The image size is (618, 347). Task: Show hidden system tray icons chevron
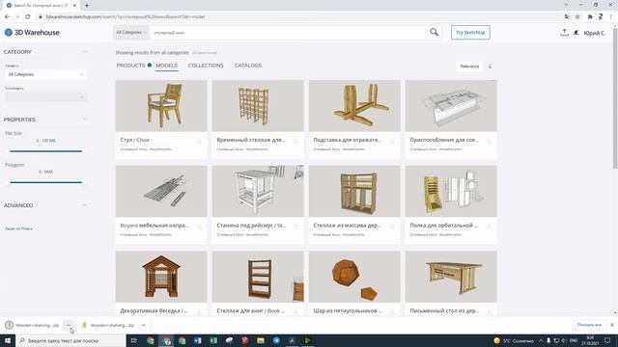point(541,340)
